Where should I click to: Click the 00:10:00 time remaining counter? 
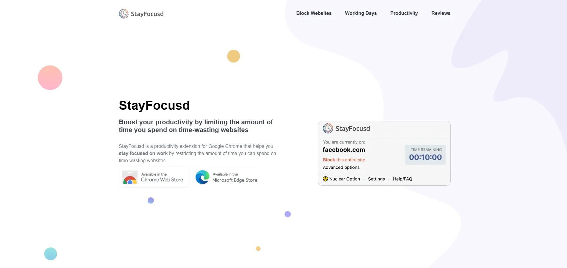[x=425, y=157]
